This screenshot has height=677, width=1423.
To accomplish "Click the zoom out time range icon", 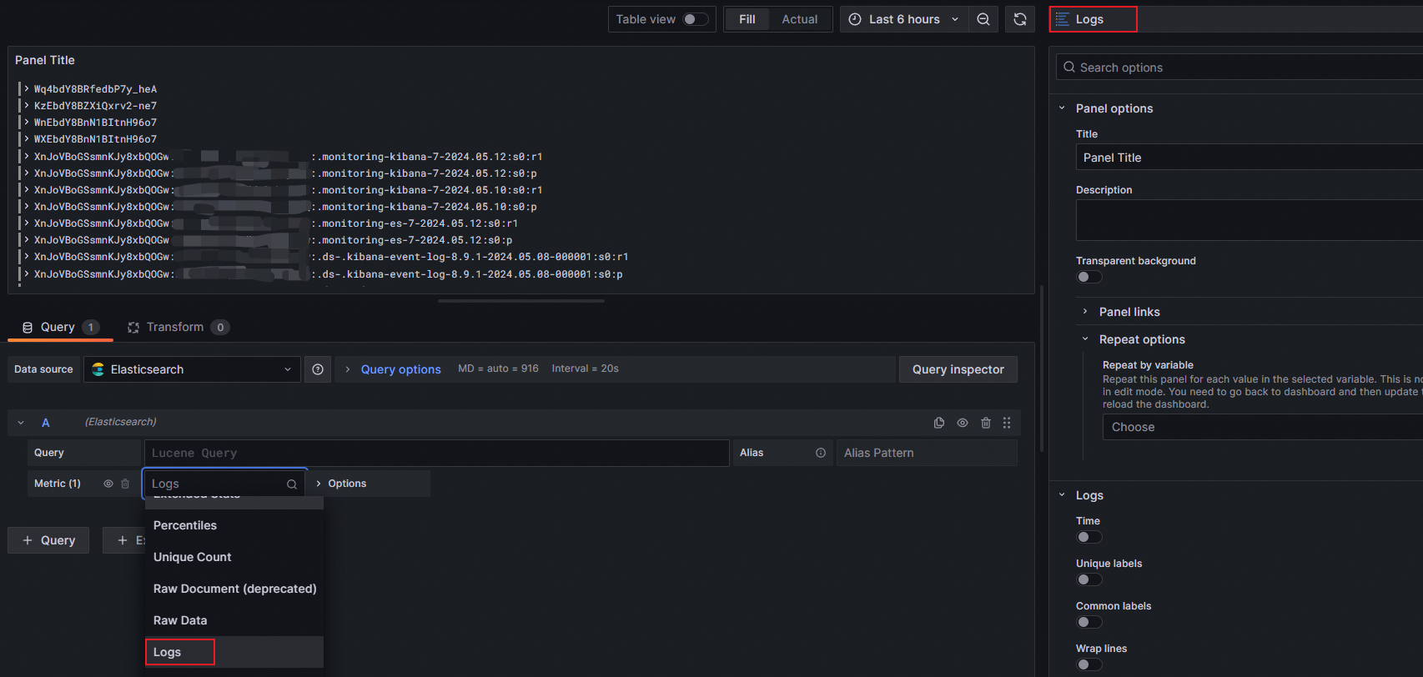I will 983,19.
